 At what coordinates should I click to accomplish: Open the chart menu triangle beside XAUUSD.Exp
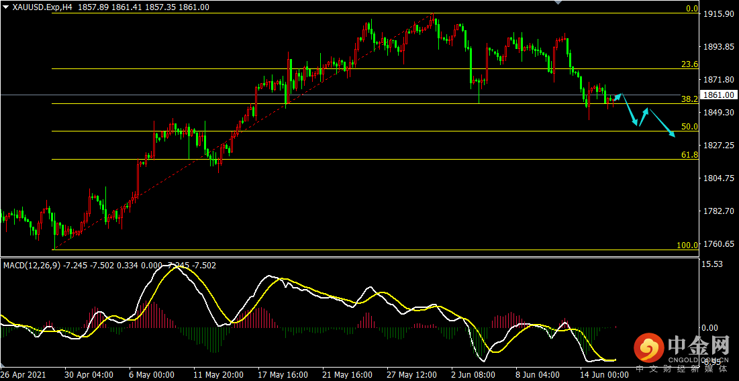point(5,7)
